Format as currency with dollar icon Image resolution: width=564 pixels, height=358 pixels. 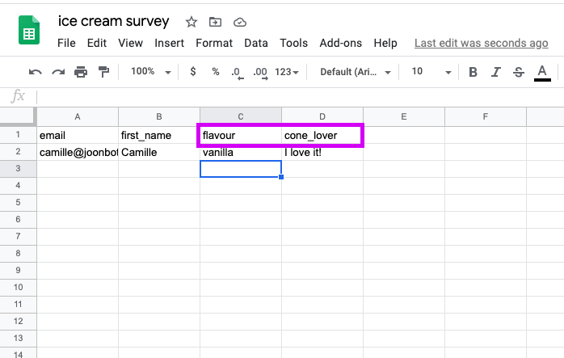click(193, 72)
